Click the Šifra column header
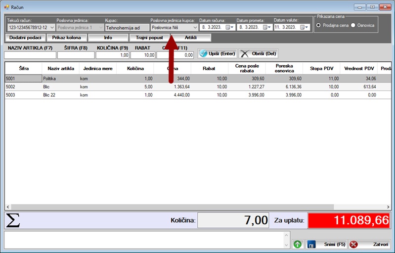 (24, 69)
